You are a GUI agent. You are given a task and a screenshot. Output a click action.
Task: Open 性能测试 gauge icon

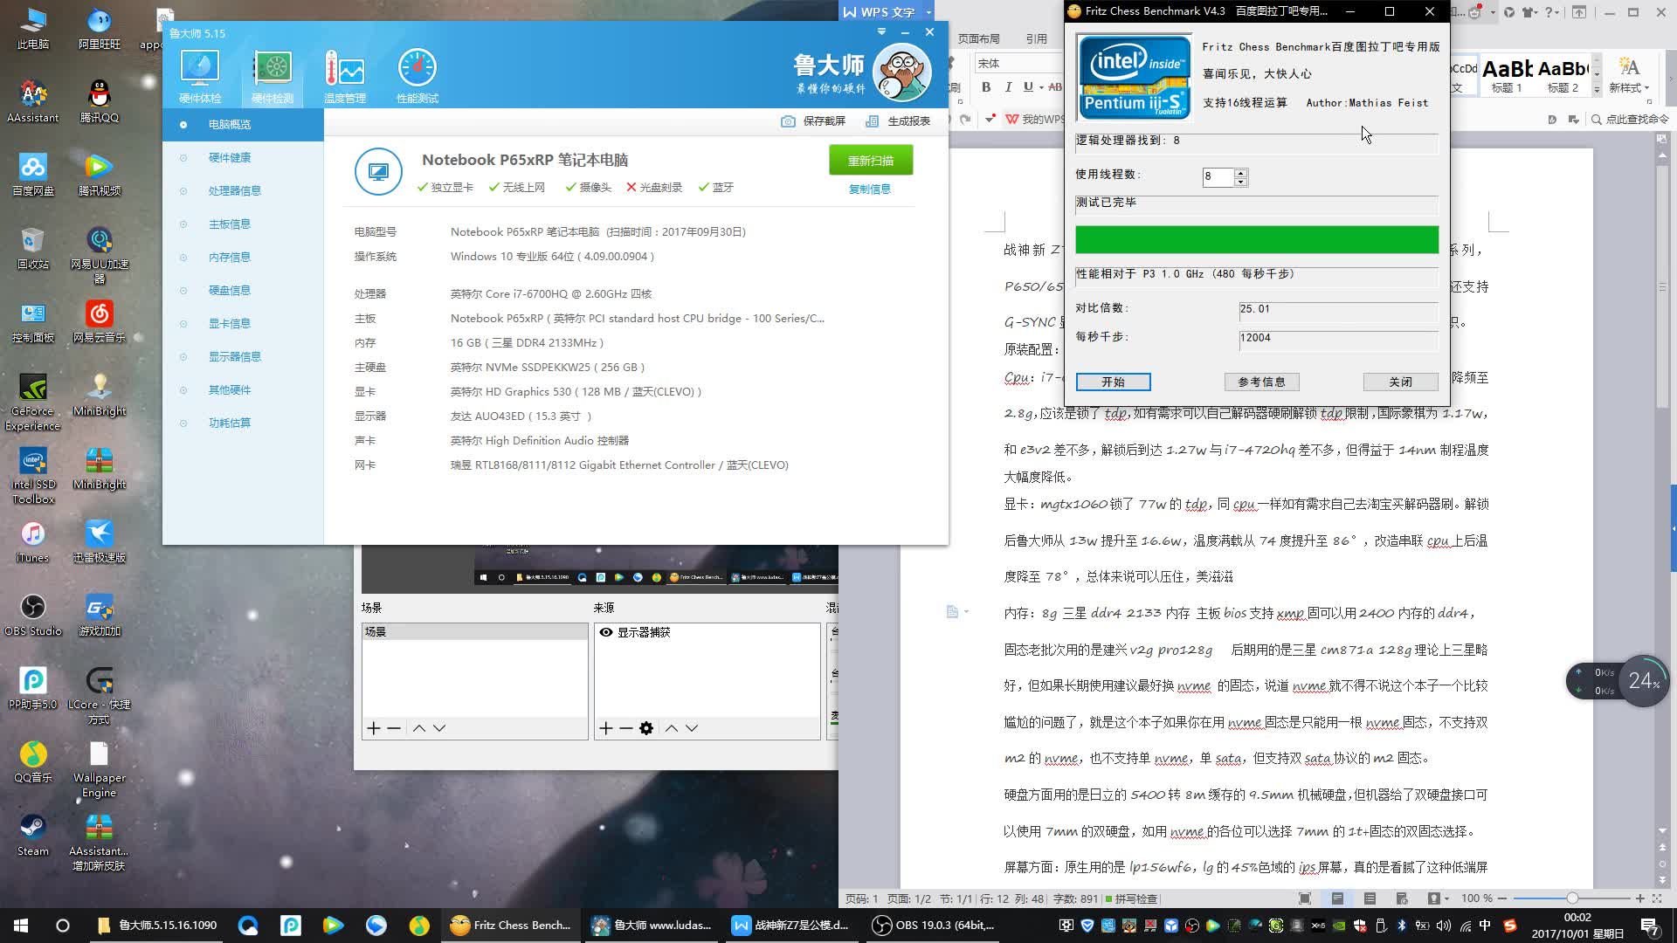(x=418, y=77)
